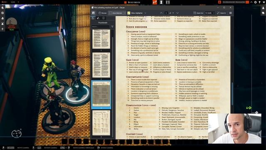Open the Roll menu in top bar
Viewport: 266px width, 150px height.
click(4, 2)
